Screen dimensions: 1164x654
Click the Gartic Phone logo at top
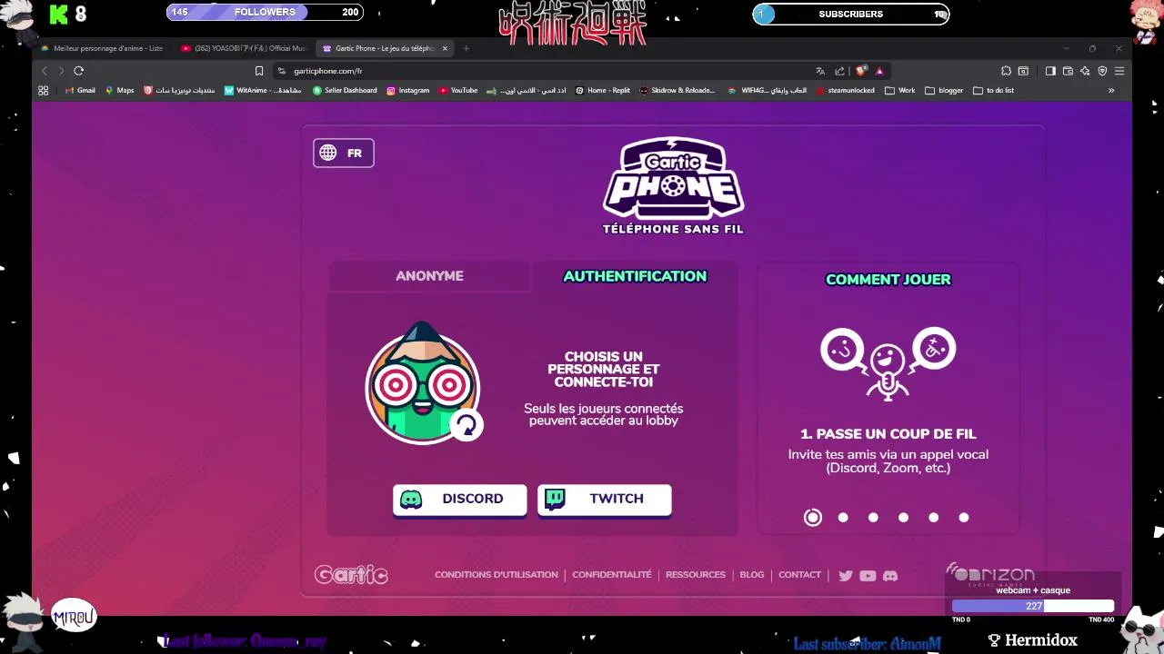(x=673, y=186)
